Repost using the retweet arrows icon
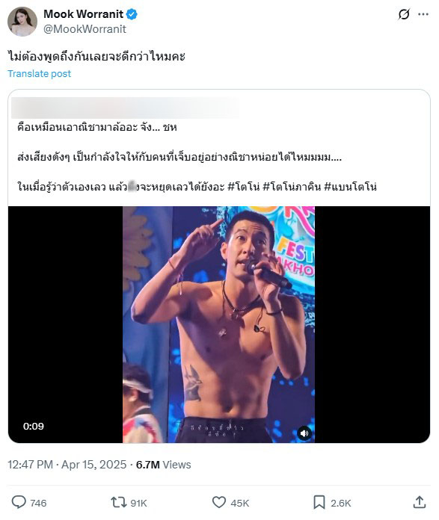This screenshot has width=439, height=520. [x=119, y=502]
